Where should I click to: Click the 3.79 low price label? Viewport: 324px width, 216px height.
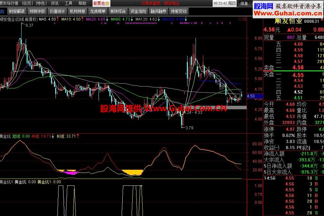(x=189, y=128)
